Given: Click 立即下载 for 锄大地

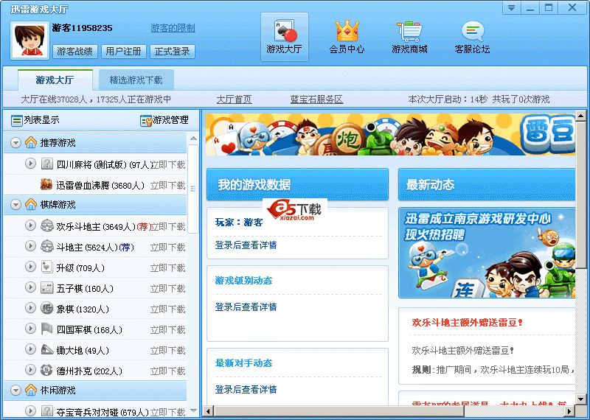Looking at the screenshot, I should tap(168, 351).
